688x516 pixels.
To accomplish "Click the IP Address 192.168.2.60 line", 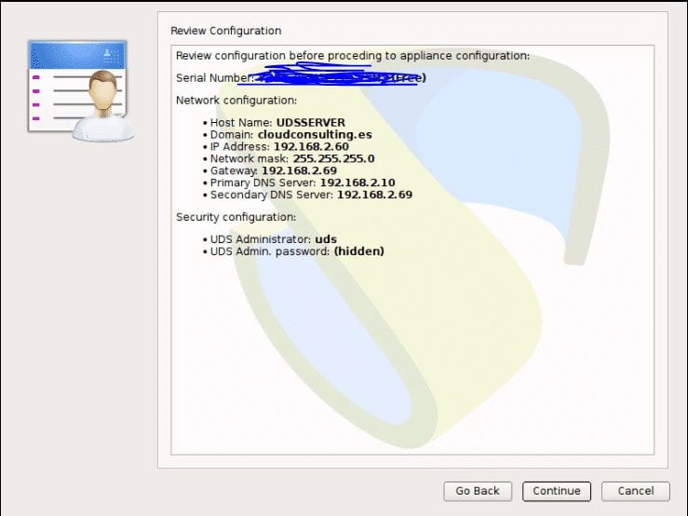I will pos(280,147).
